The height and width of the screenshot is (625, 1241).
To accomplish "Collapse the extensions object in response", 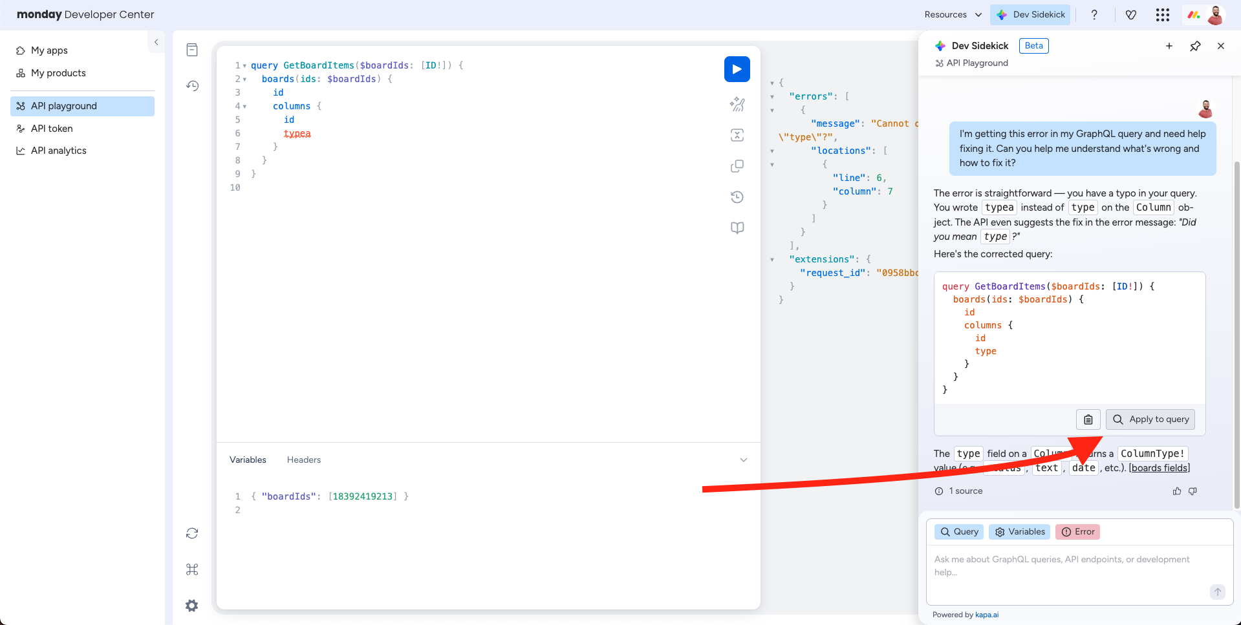I will 772,260.
